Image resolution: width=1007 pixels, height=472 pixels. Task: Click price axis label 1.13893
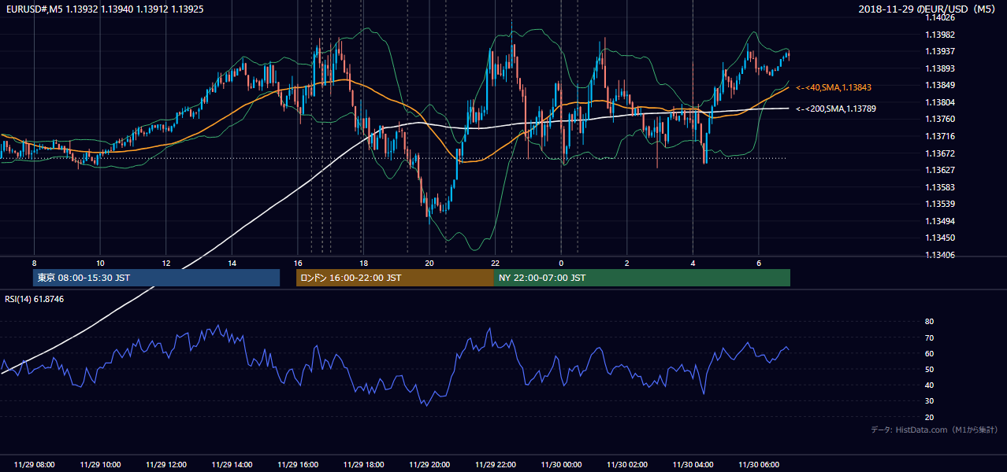[x=939, y=68]
